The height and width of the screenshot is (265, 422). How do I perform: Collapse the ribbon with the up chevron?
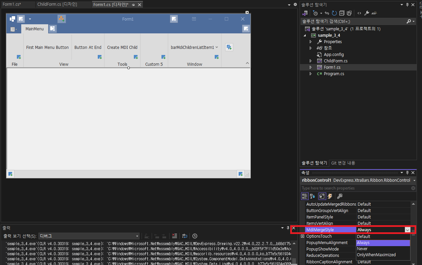click(x=247, y=63)
